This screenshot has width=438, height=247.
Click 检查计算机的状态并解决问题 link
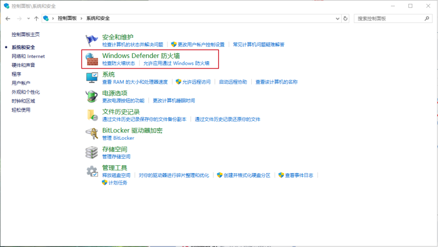tap(132, 44)
